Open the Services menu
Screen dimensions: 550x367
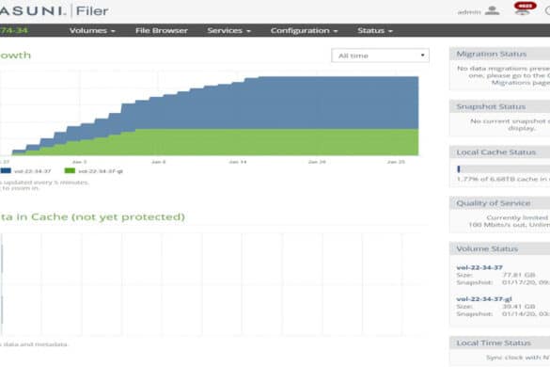(x=228, y=30)
